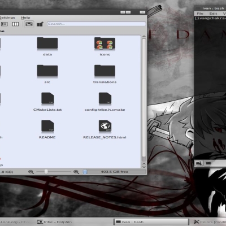This screenshot has height=226, width=226.
Task: Click the zoom in magnifier icon
Action: (x=76, y=172)
